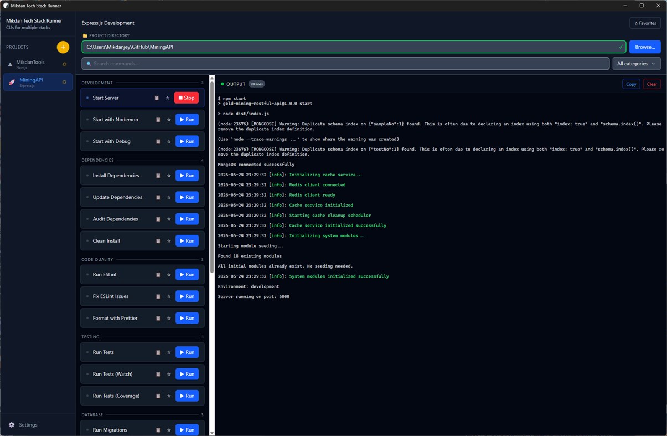Copy the Install Dependencies command

click(x=158, y=176)
